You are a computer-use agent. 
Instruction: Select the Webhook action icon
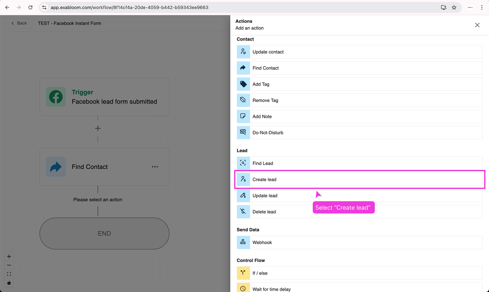click(x=243, y=242)
